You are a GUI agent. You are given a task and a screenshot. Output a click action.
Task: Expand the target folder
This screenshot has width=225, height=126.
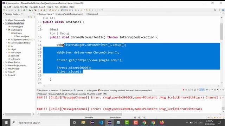[x=6, y=49]
